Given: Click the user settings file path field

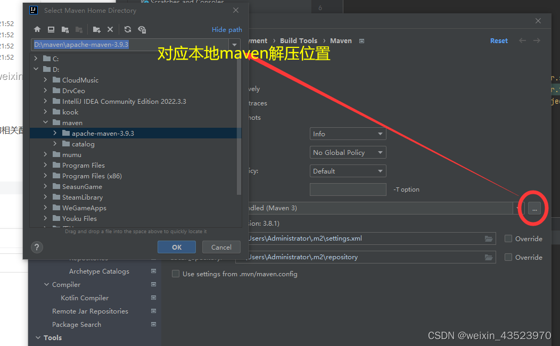Looking at the screenshot, I should click(x=365, y=238).
